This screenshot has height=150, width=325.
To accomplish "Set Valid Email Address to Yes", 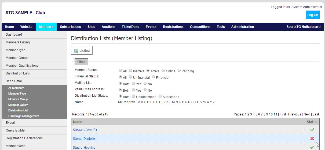I will [x=133, y=90].
